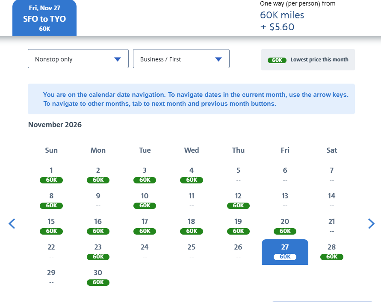Select November 8 with 60K fare
The height and width of the screenshot is (302, 381).
click(51, 200)
